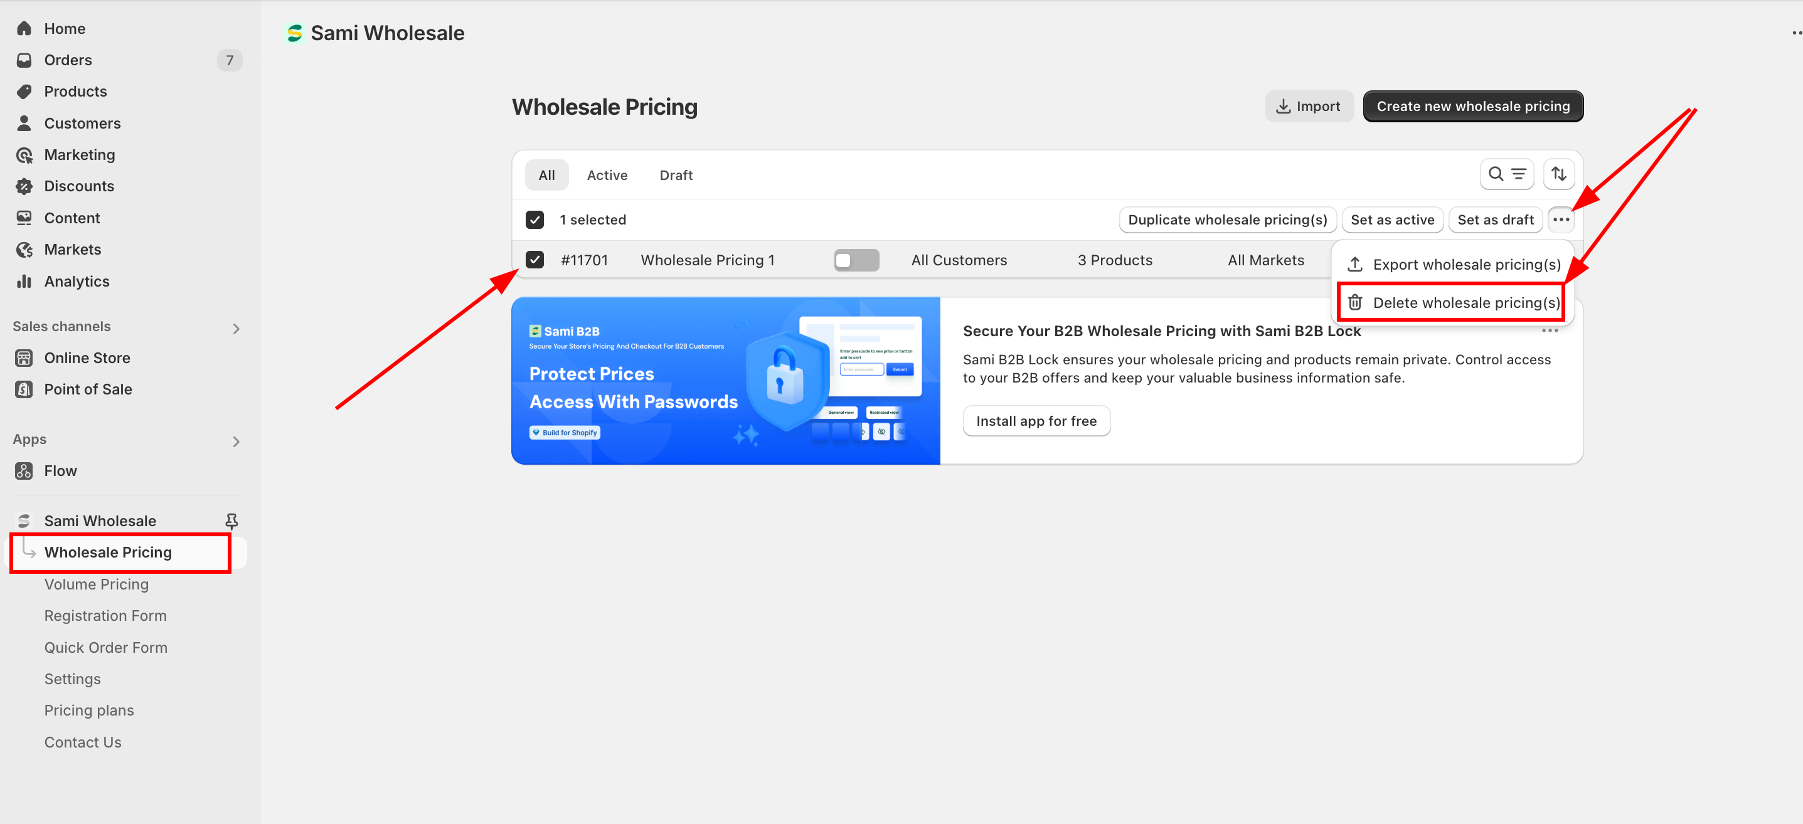Uncheck the #11701 row checkbox

coord(535,260)
